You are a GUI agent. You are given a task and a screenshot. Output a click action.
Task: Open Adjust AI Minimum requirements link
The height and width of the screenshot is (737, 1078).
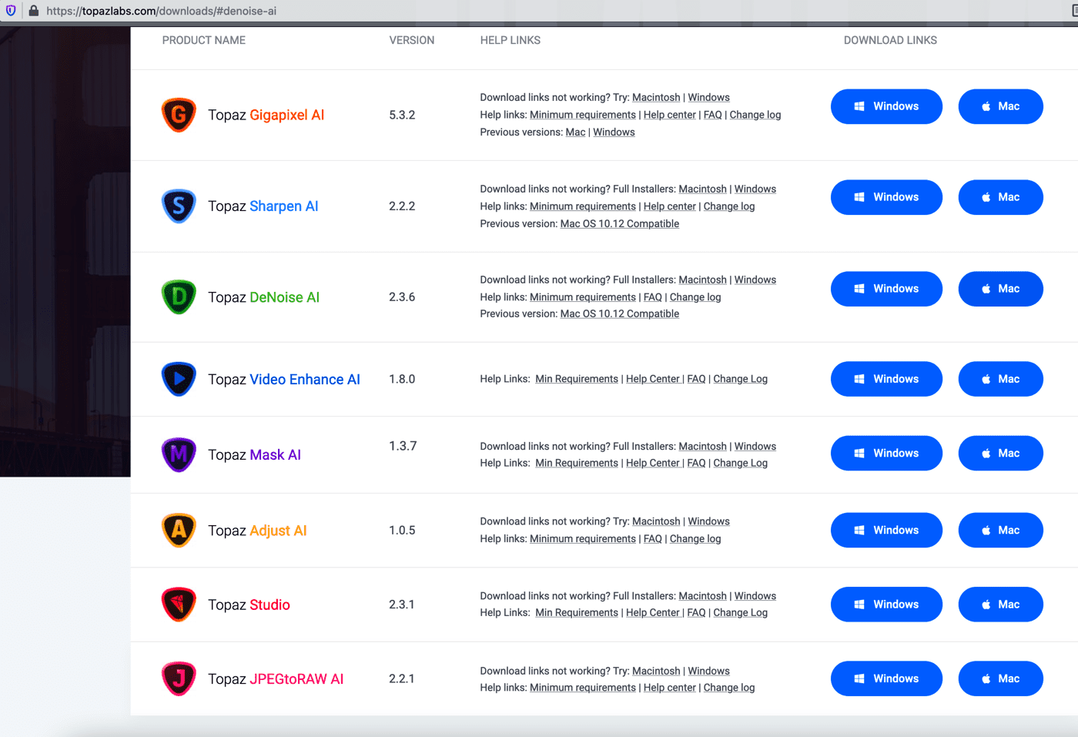click(583, 539)
